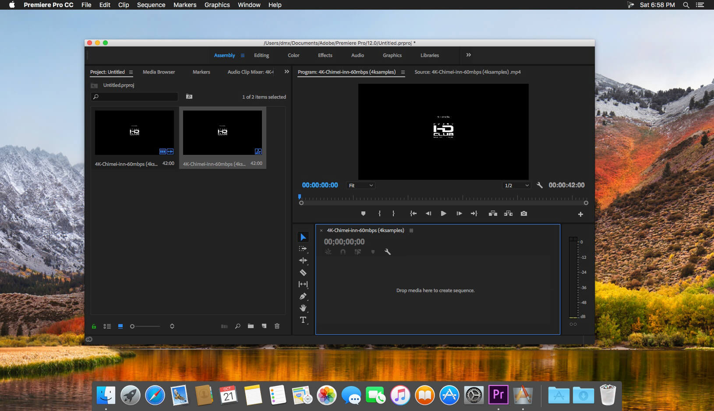Open the Media Browser panel
The image size is (714, 411).
(159, 72)
